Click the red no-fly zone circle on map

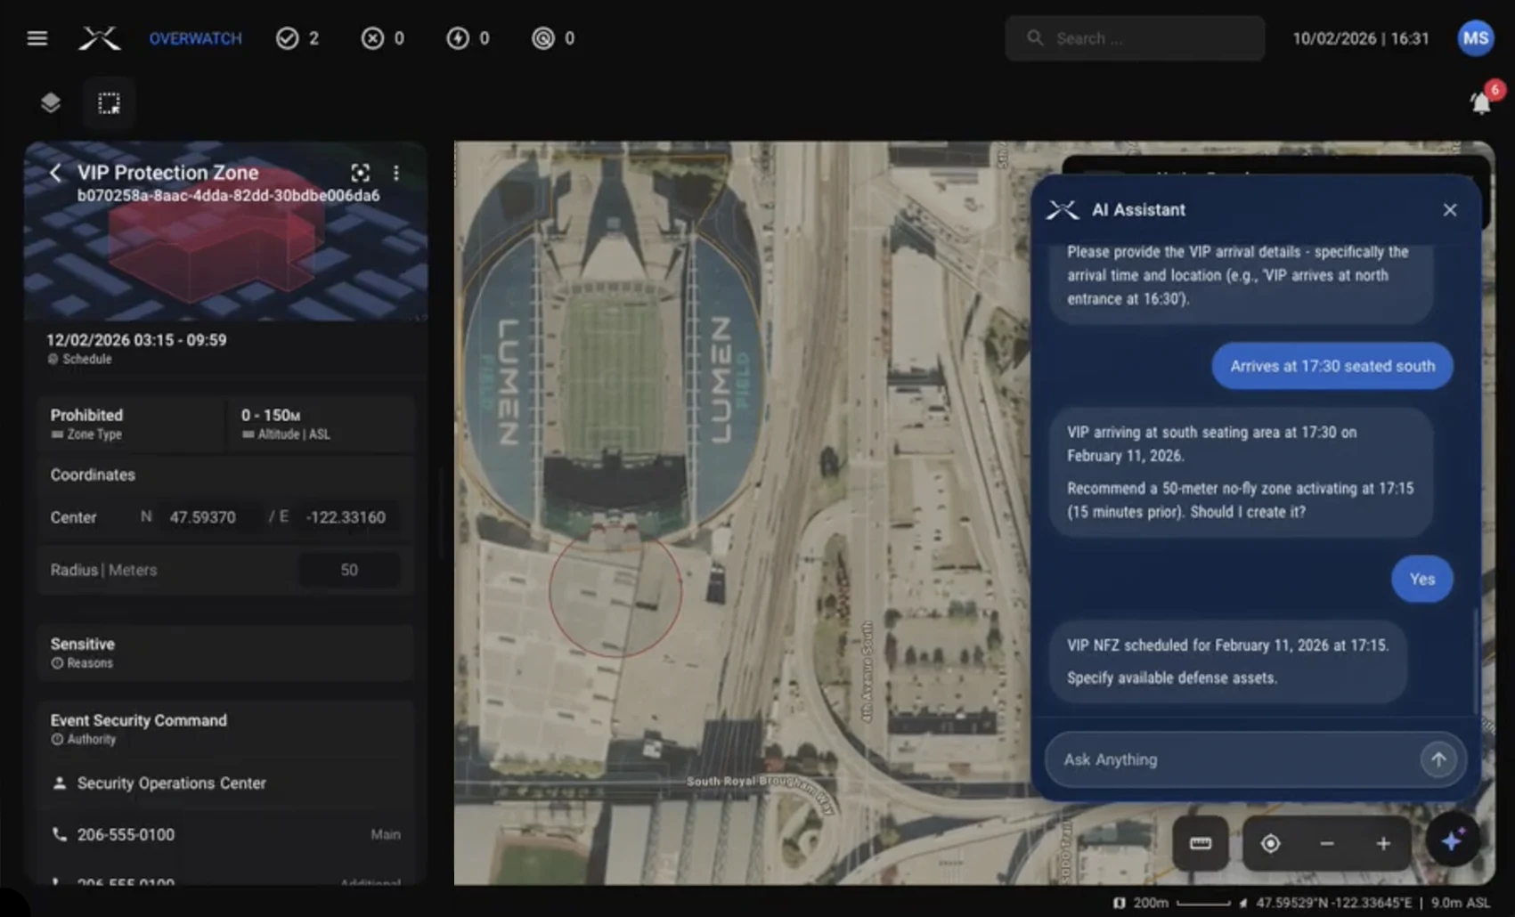tap(615, 592)
